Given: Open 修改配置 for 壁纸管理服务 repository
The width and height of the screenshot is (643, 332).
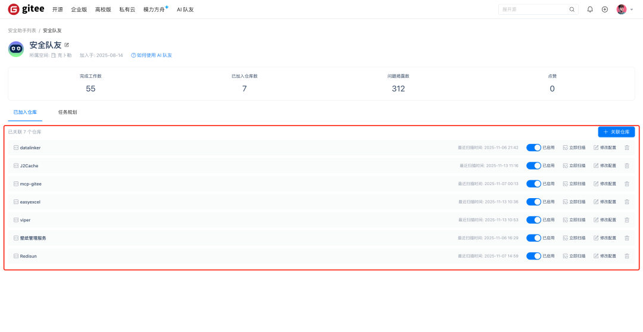Looking at the screenshot, I should tap(605, 238).
